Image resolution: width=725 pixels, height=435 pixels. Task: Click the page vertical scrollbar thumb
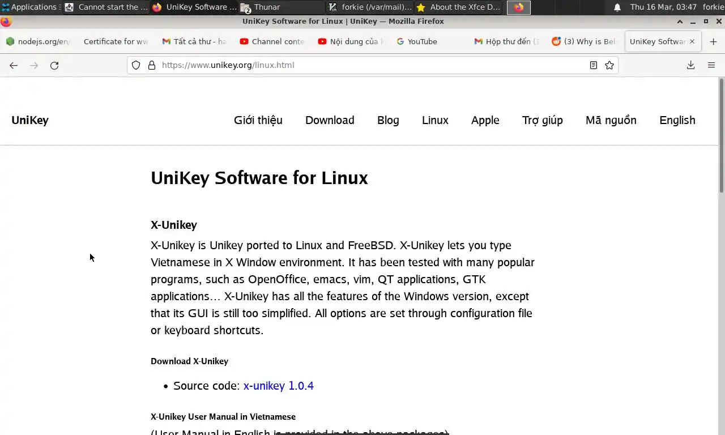pyautogui.click(x=722, y=136)
